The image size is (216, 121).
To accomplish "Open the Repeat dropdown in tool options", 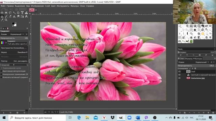I will coord(14,61).
